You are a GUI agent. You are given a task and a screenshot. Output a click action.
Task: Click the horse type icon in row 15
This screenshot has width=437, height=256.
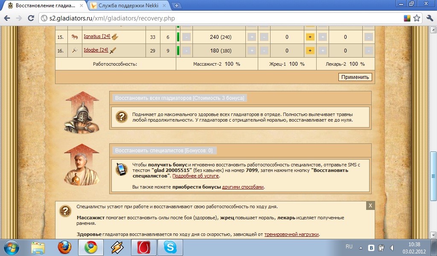pos(75,37)
